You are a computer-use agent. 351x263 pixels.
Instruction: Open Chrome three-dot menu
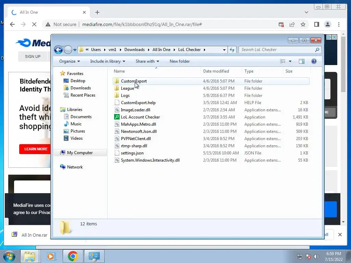click(339, 24)
